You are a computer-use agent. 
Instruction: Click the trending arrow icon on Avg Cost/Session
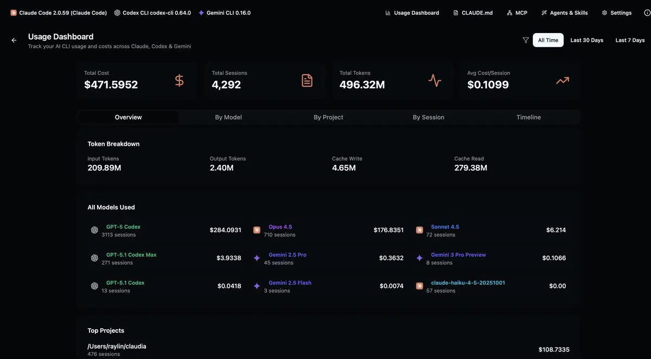point(563,80)
